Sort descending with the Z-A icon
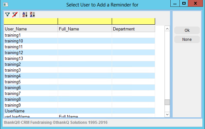This screenshot has height=129, width=205. click(32, 14)
